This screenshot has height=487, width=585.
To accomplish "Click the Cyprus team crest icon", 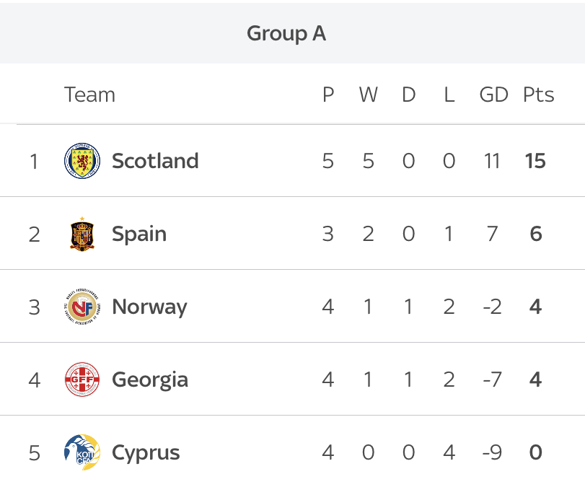I will click(x=82, y=452).
